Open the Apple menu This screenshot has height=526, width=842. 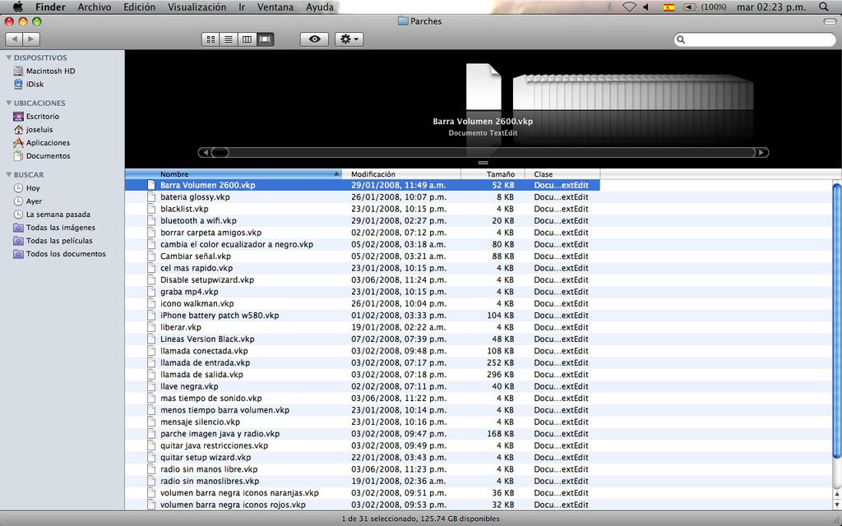pos(18,7)
